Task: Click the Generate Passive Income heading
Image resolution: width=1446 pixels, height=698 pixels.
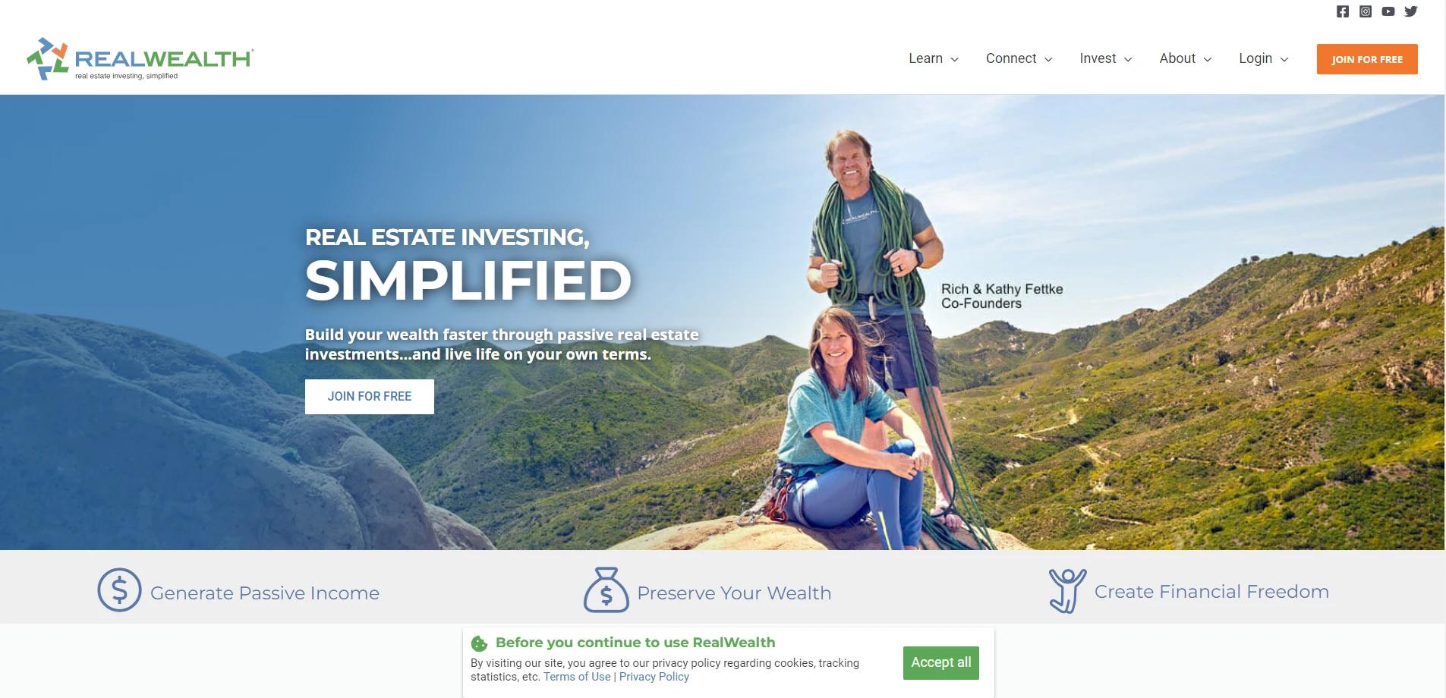Action: click(265, 593)
